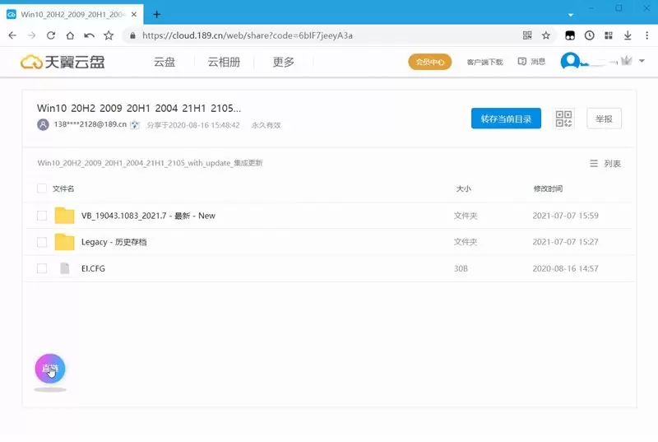This screenshot has width=658, height=442.
Task: Open the 云相册 navigation item
Action: pyautogui.click(x=224, y=62)
